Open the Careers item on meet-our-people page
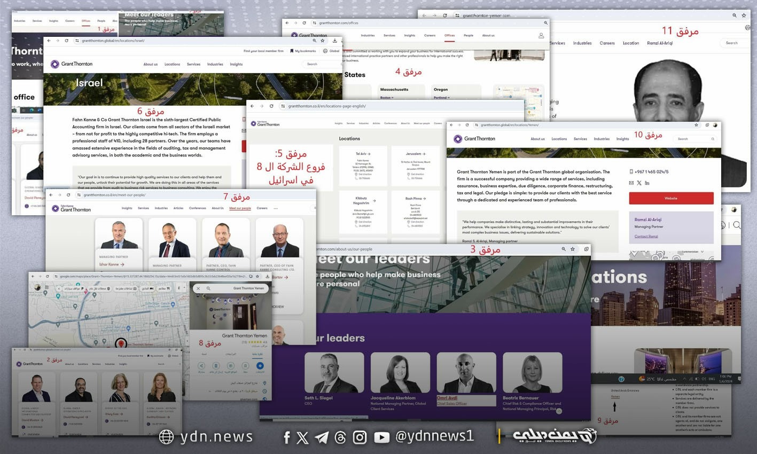Viewport: 757px width, 454px height. 262,208
